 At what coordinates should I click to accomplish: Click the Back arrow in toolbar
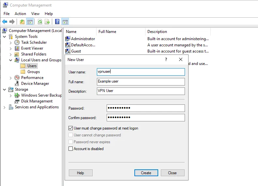(5, 22)
